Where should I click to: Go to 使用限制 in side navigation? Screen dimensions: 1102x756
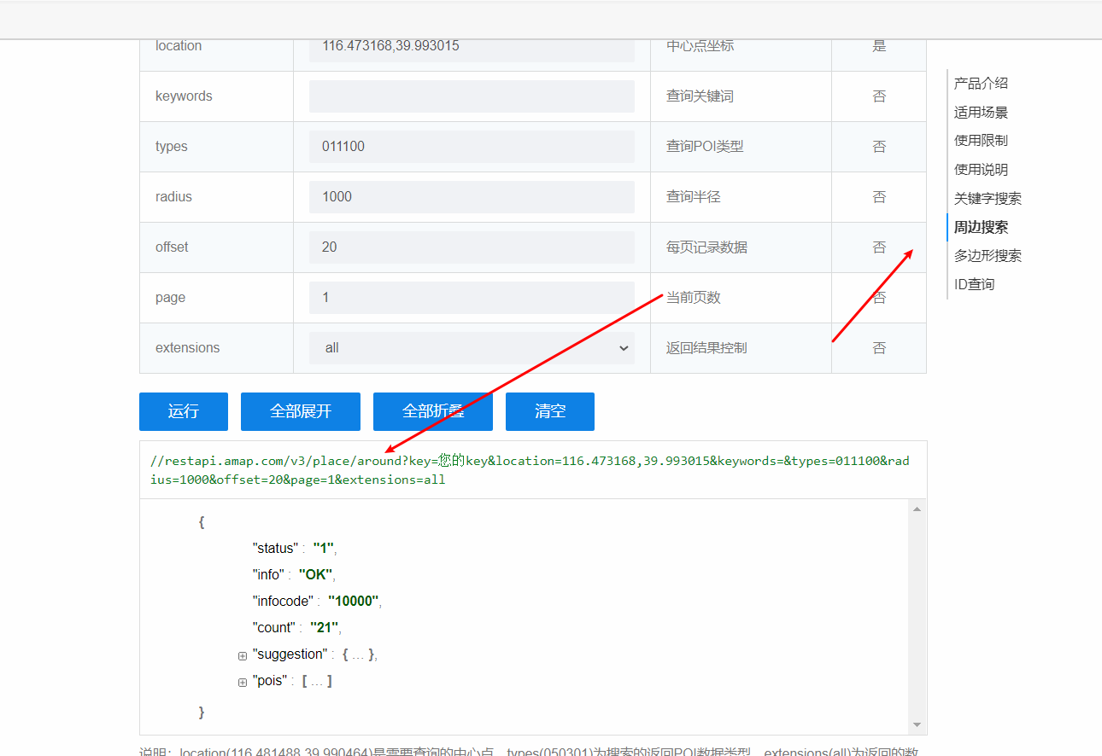coord(981,141)
